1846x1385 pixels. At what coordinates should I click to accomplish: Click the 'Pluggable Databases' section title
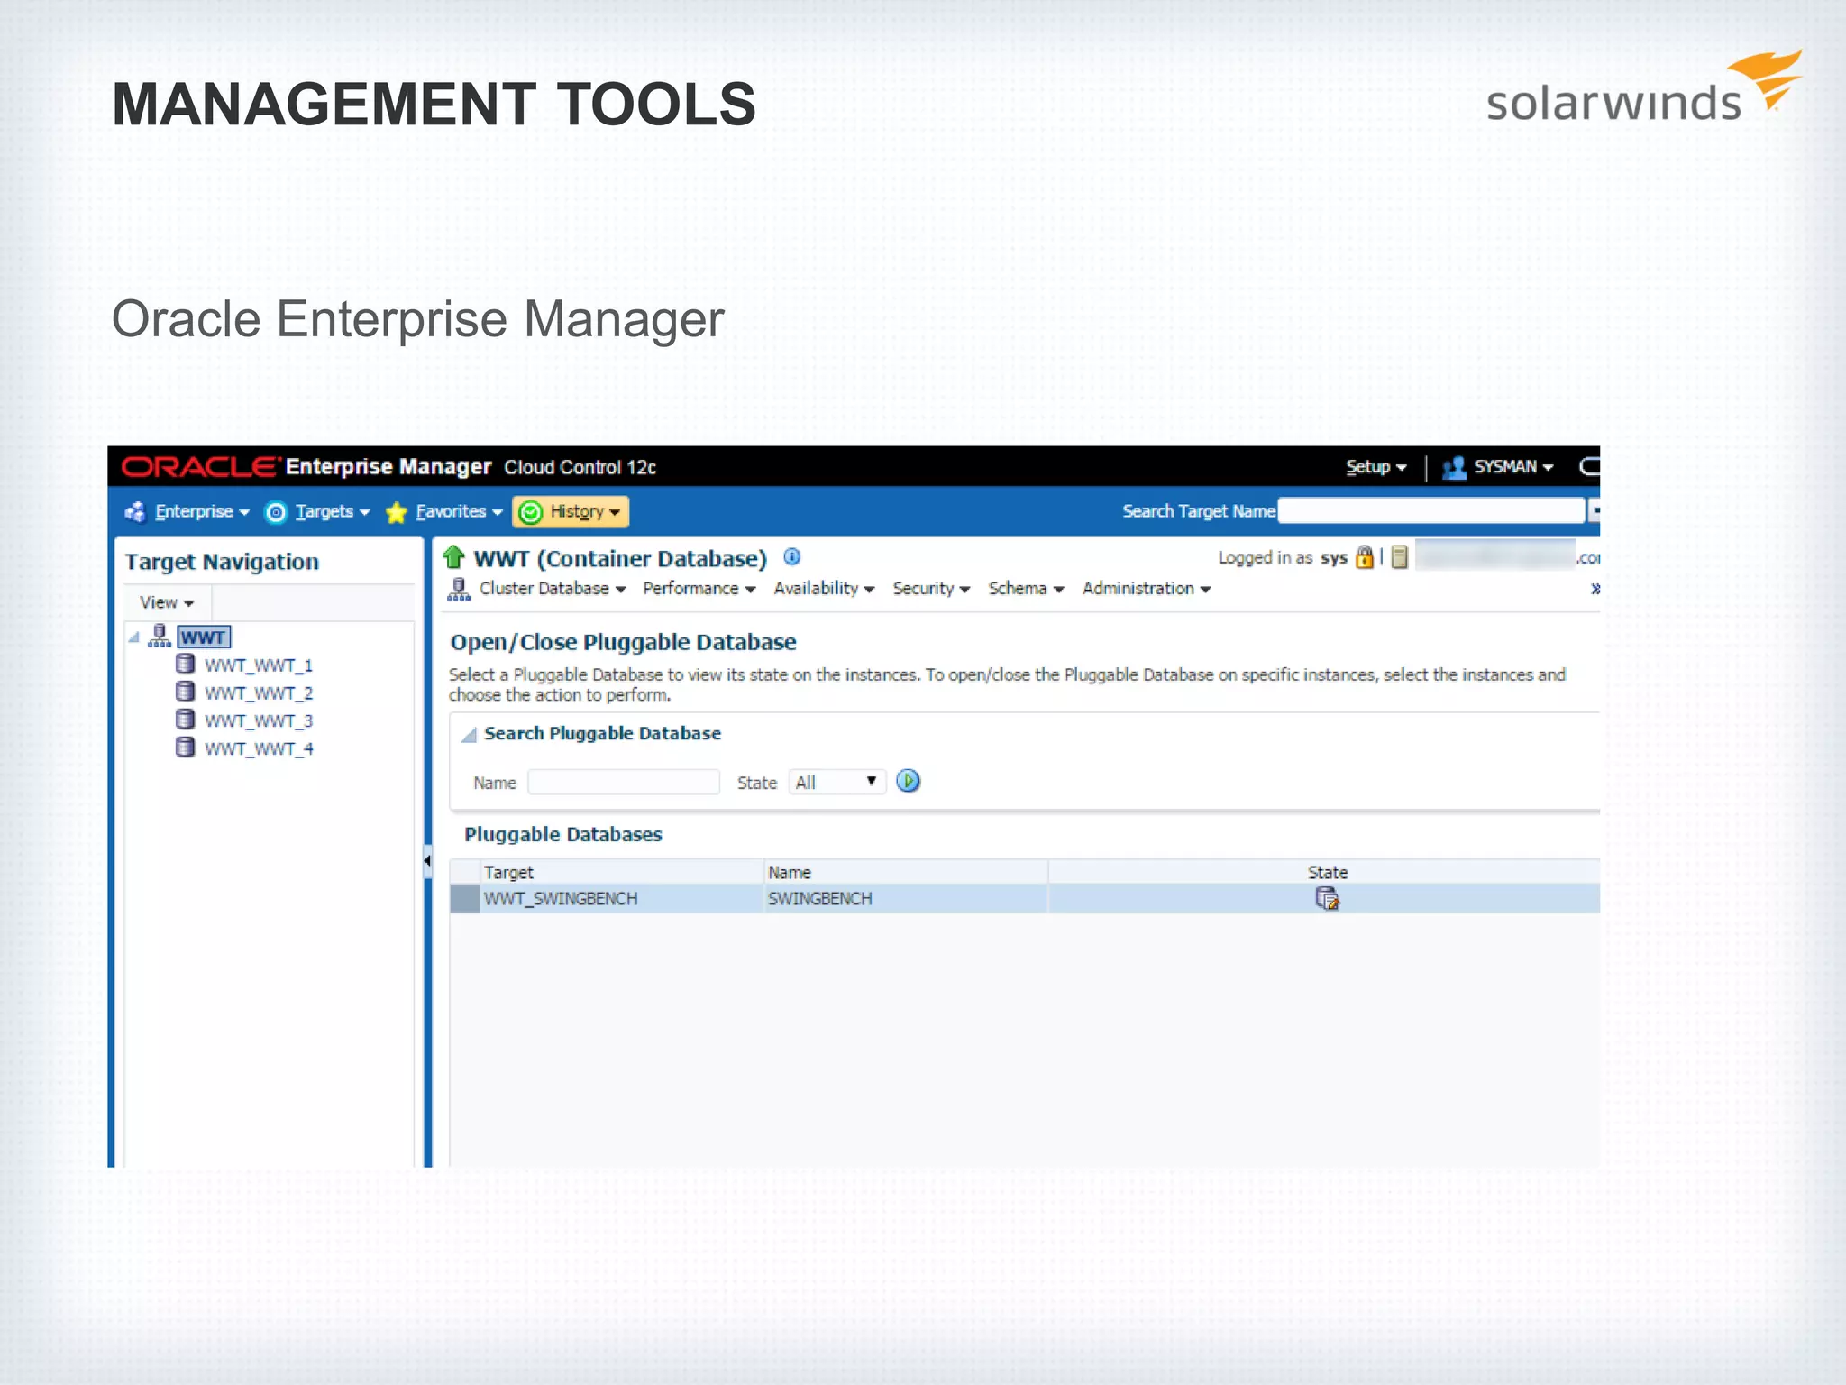[x=563, y=835]
